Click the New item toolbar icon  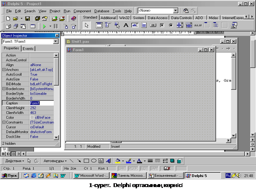[8, 19]
